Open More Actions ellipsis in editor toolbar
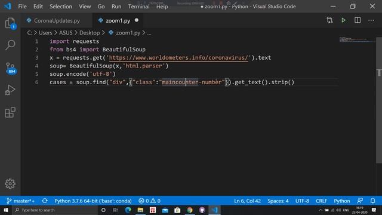 tap(371, 20)
